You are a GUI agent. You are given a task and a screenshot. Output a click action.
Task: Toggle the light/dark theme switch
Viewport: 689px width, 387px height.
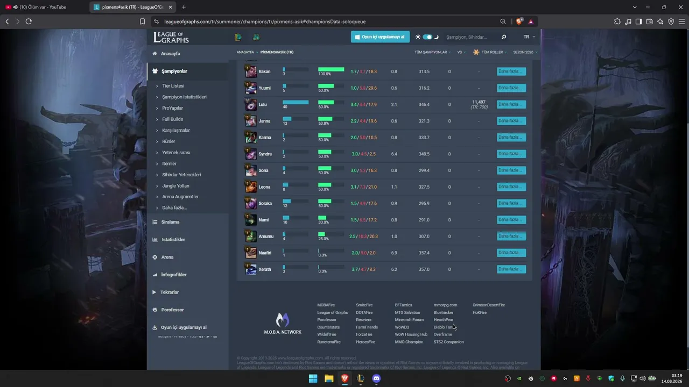[x=427, y=37]
